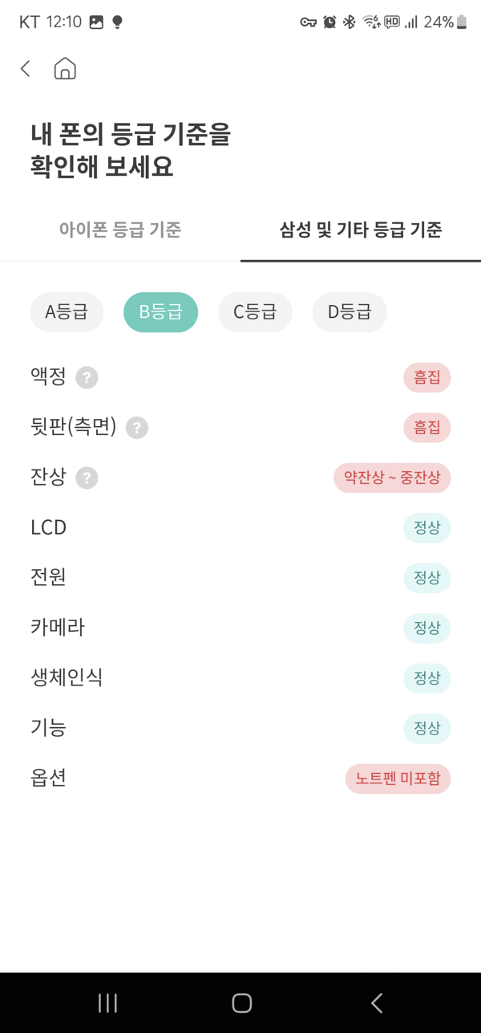Select the D등급 grade chip
This screenshot has height=1033, width=481.
pos(349,312)
